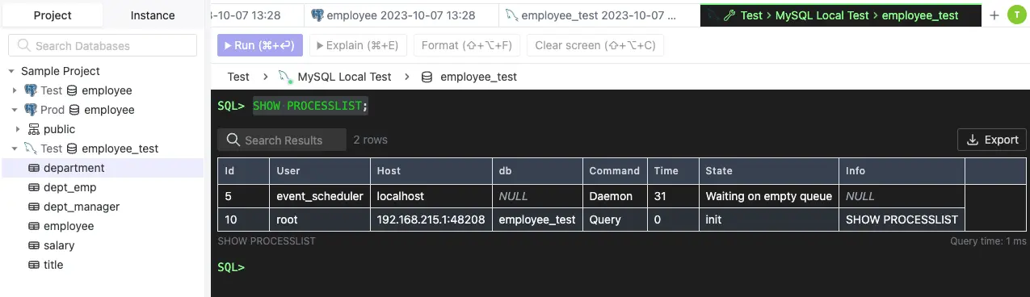The width and height of the screenshot is (1030, 297).
Task: Click the Search Databases field
Action: (103, 45)
